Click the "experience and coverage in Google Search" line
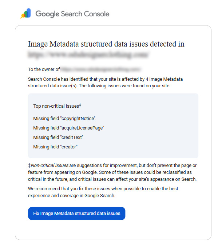222x247 pixels. (x=71, y=195)
